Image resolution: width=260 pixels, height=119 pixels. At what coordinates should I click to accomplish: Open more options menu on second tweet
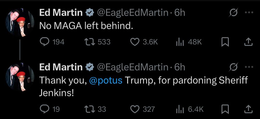pyautogui.click(x=249, y=67)
